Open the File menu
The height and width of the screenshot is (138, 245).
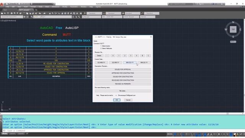[8, 7]
